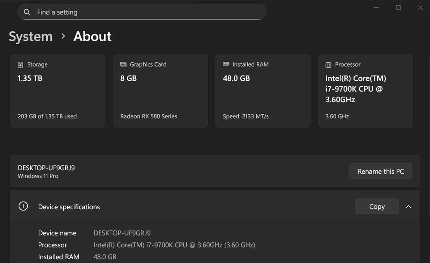Go back to System in breadcrumb
The width and height of the screenshot is (430, 263).
click(x=31, y=37)
